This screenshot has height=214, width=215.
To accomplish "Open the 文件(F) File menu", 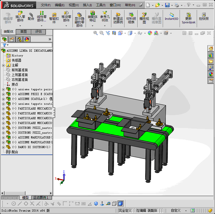I will click(46, 5).
